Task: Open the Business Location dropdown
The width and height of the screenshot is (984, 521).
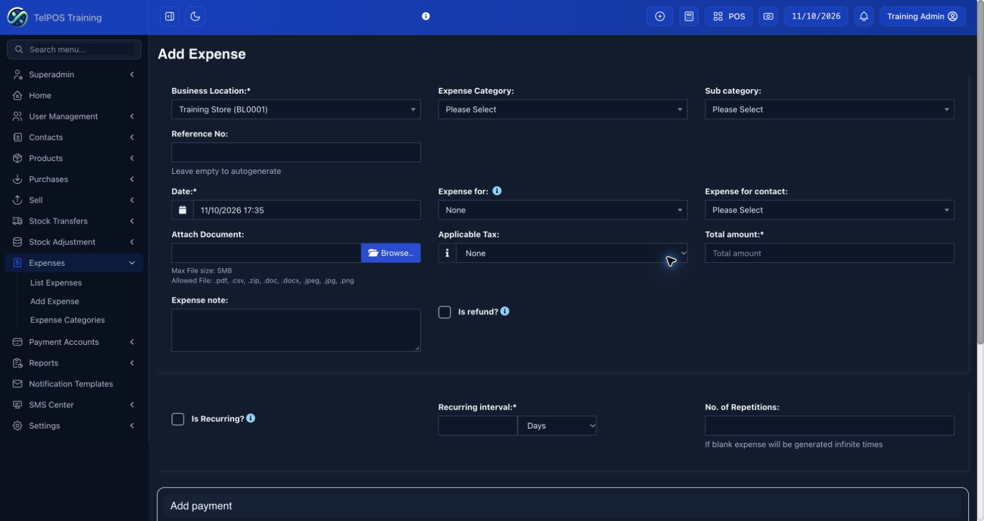Action: [x=296, y=109]
